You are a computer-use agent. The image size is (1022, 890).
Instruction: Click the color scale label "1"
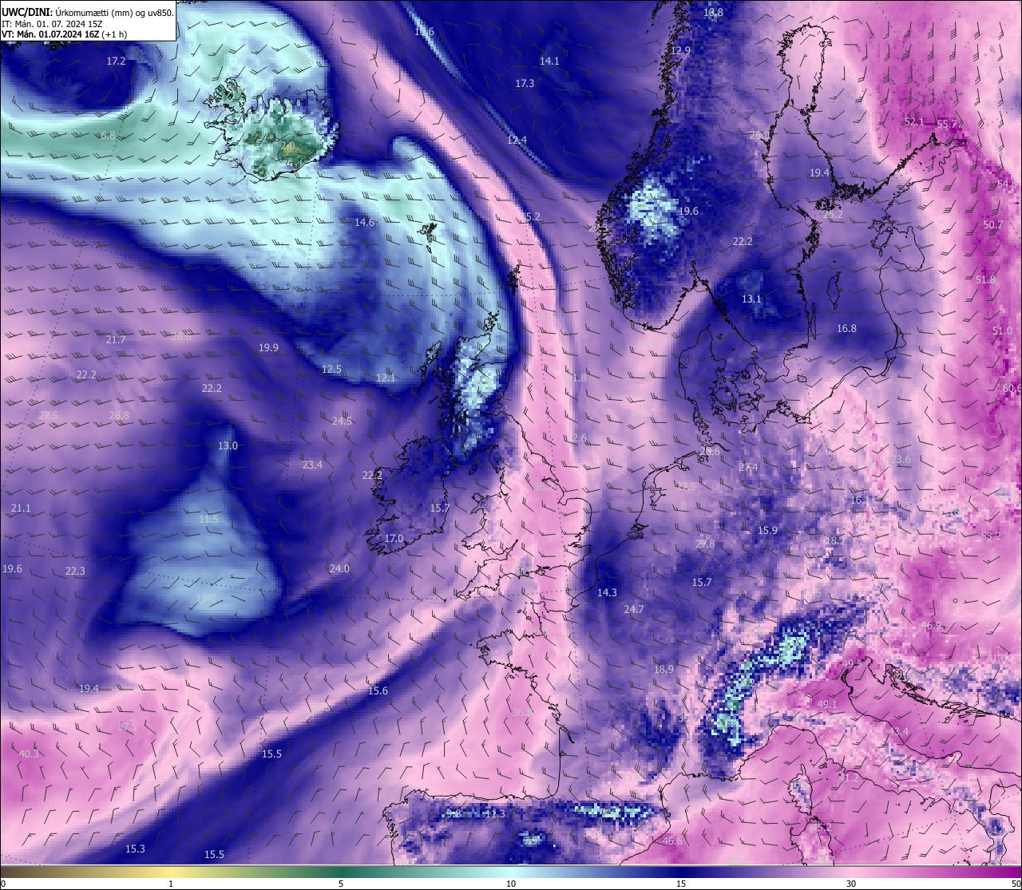click(x=171, y=884)
